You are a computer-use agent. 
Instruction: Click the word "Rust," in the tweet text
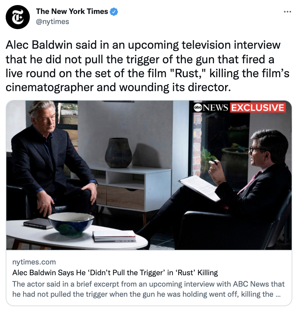[188, 73]
